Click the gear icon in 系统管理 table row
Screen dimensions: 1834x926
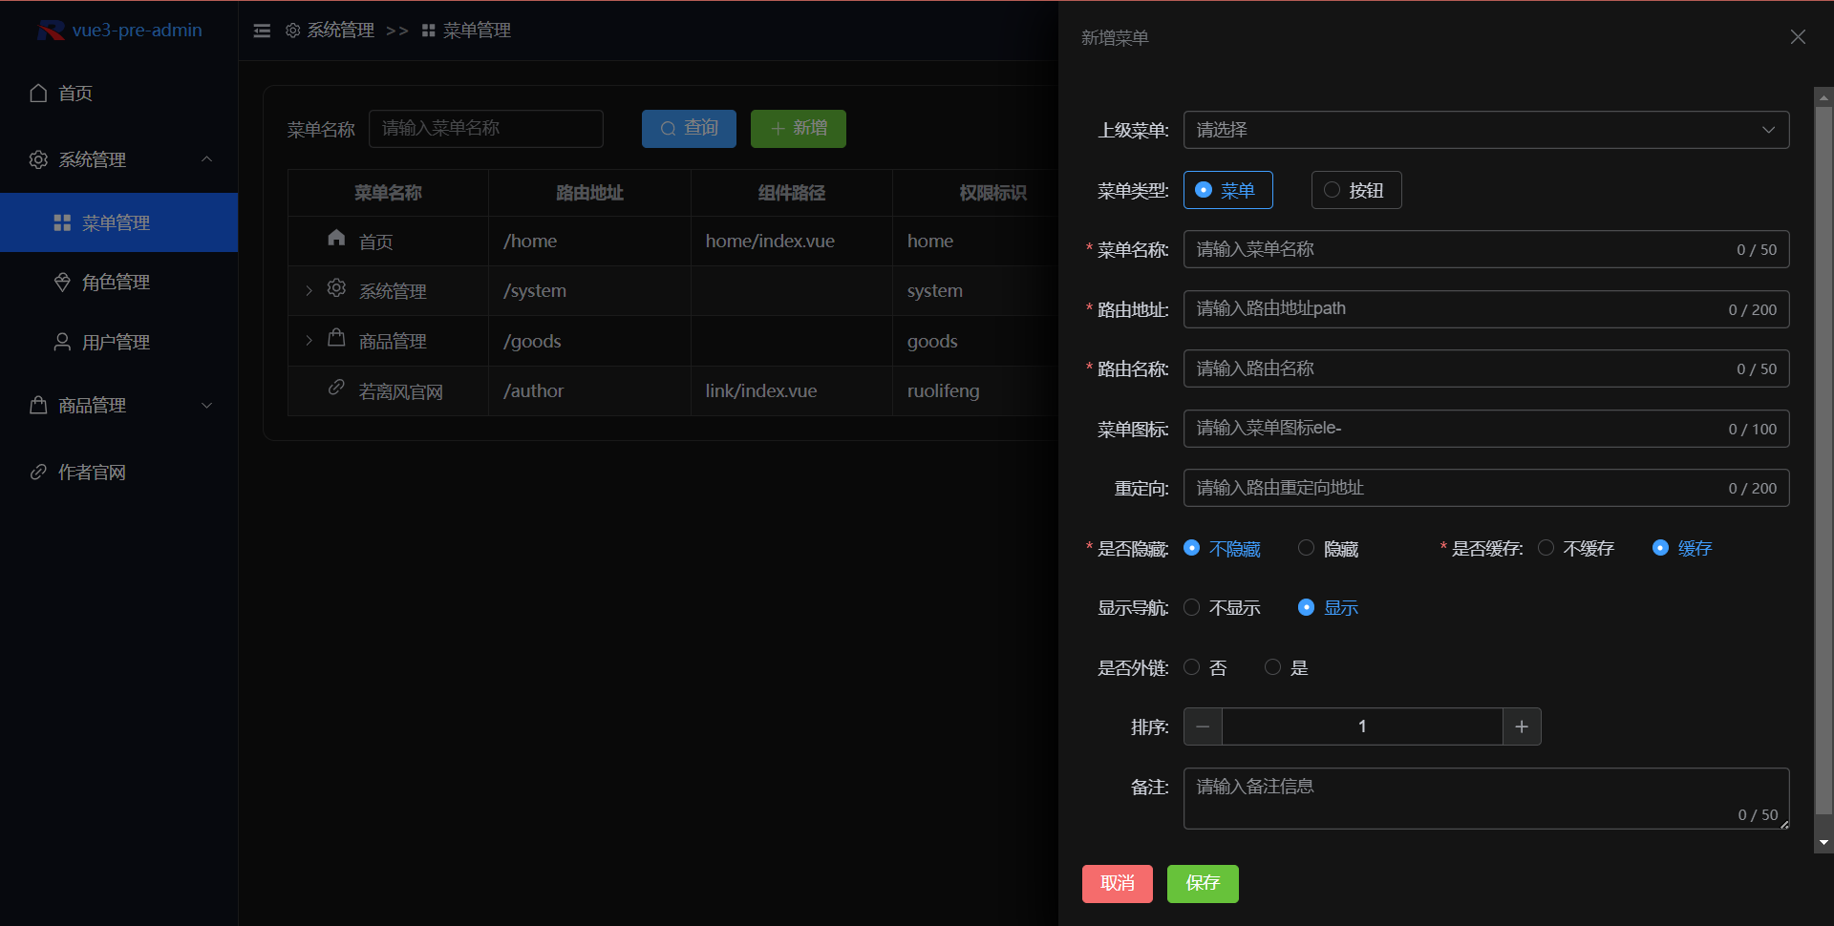pos(336,287)
